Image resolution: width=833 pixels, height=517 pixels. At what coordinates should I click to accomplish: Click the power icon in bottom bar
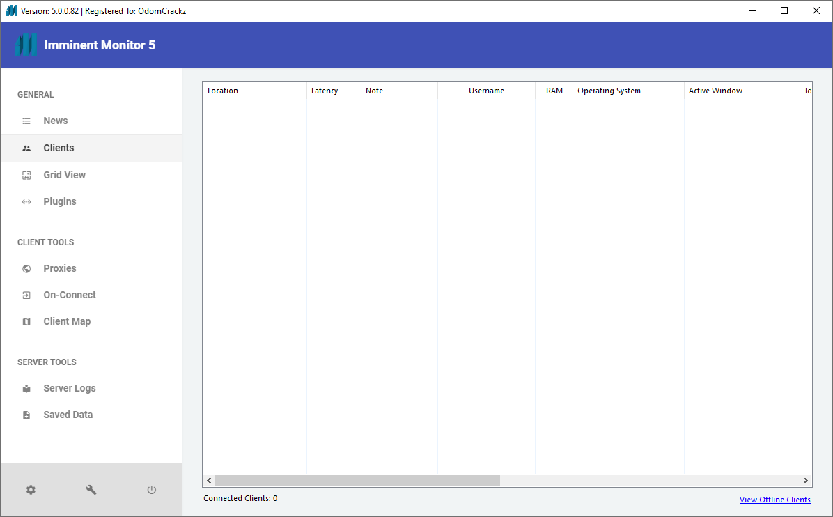pos(152,490)
